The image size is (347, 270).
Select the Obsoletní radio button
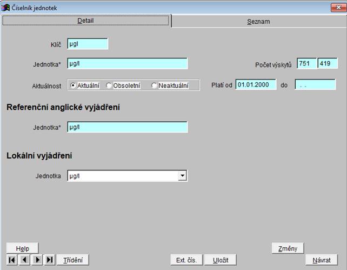coord(109,85)
